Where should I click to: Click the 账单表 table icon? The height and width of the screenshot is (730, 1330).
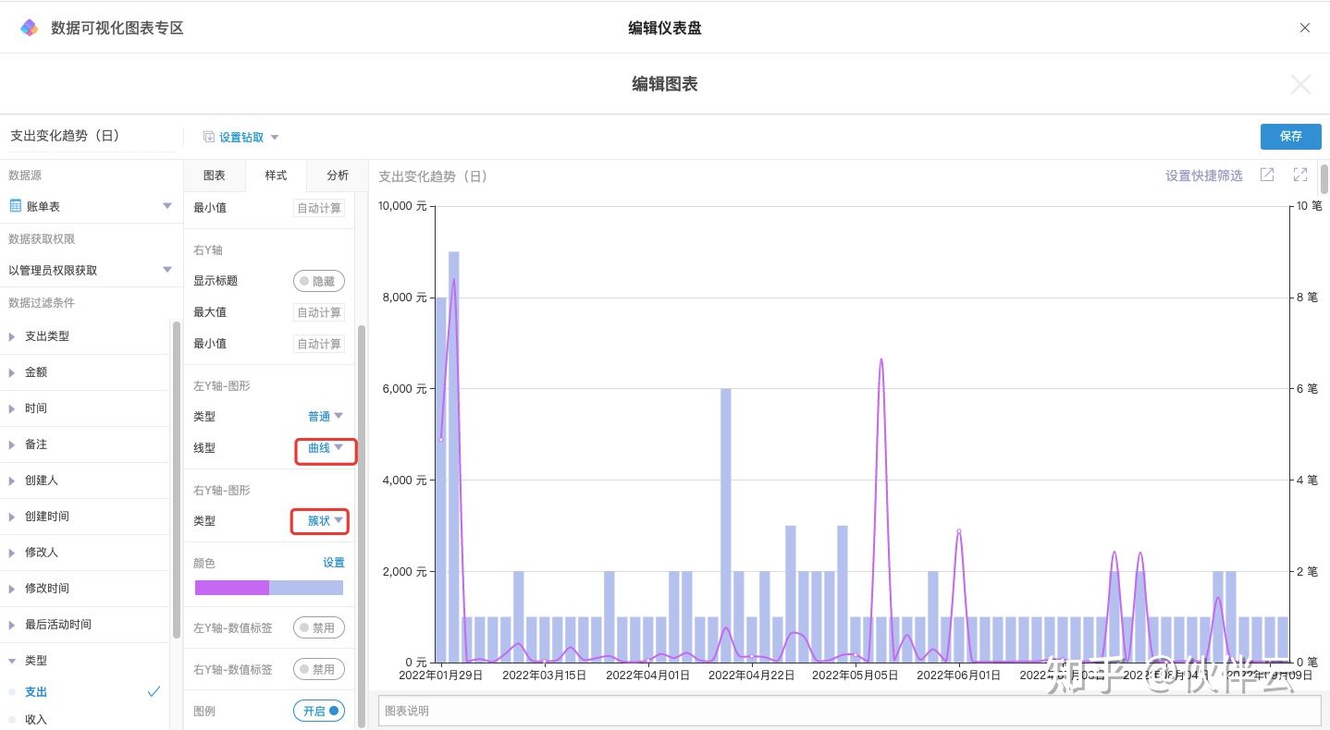(x=16, y=206)
